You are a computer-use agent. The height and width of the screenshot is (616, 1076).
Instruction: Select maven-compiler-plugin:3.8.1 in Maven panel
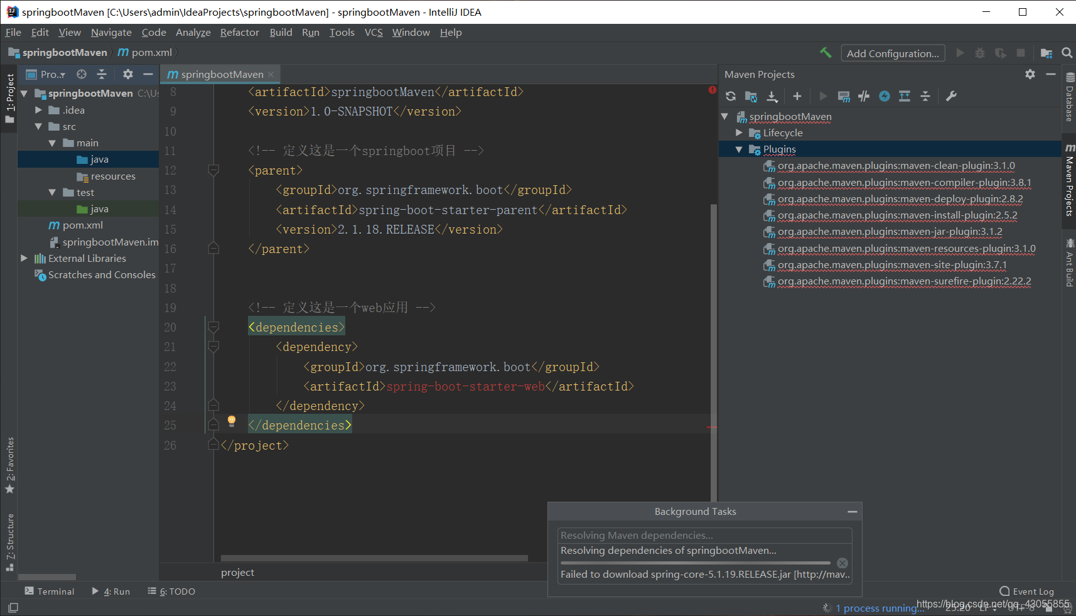(897, 183)
